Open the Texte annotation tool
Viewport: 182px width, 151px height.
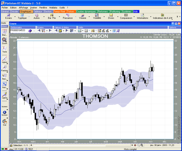click(x=4, y=49)
